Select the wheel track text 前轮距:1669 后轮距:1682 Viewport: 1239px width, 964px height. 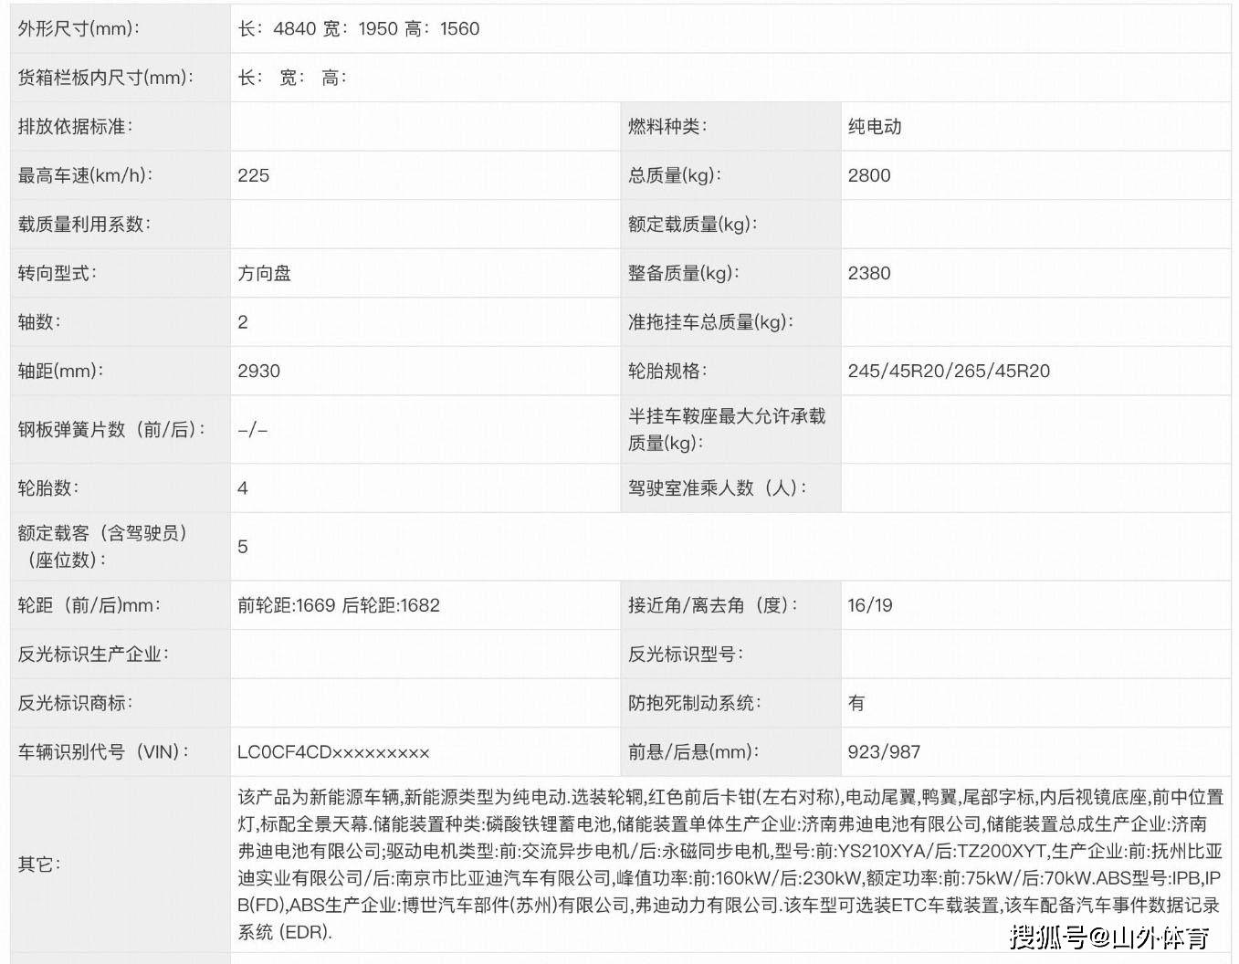tap(339, 605)
